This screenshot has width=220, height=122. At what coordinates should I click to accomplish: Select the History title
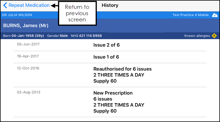[110, 5]
